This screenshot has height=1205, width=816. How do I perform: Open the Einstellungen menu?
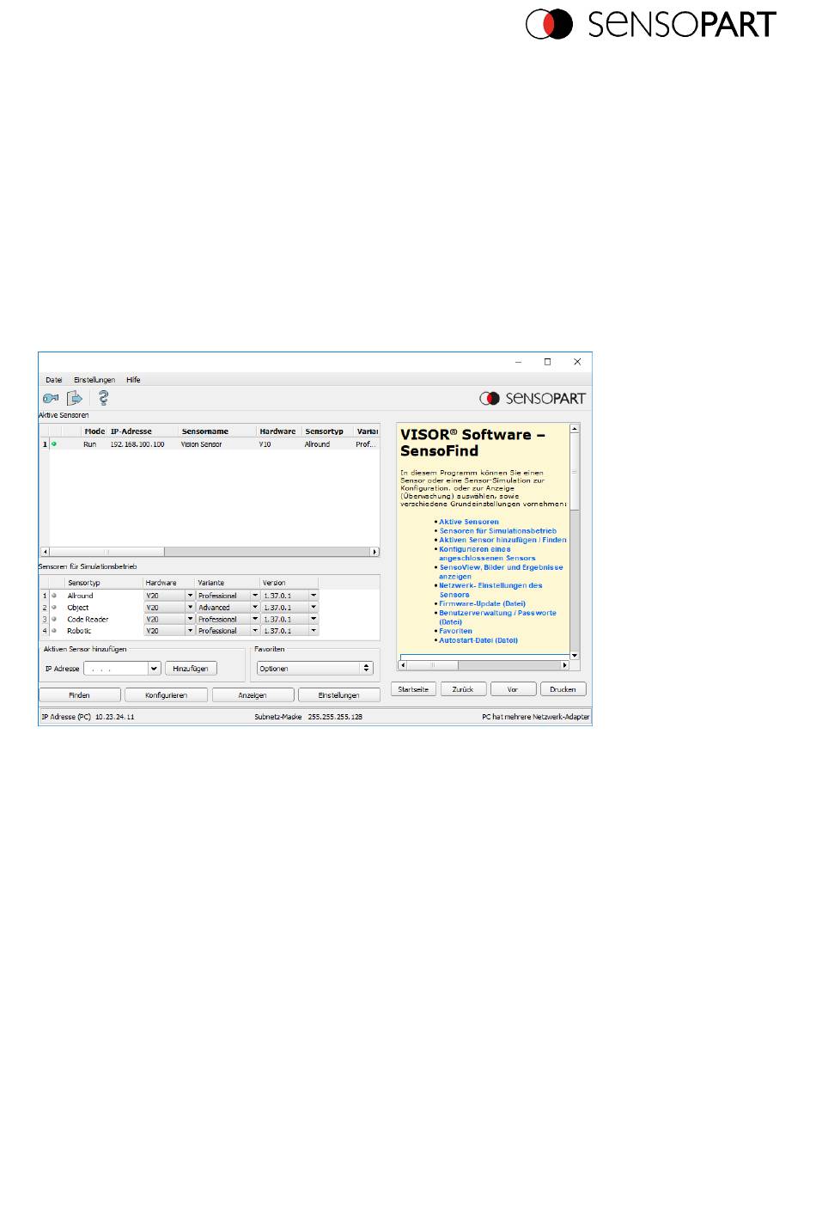pyautogui.click(x=94, y=380)
